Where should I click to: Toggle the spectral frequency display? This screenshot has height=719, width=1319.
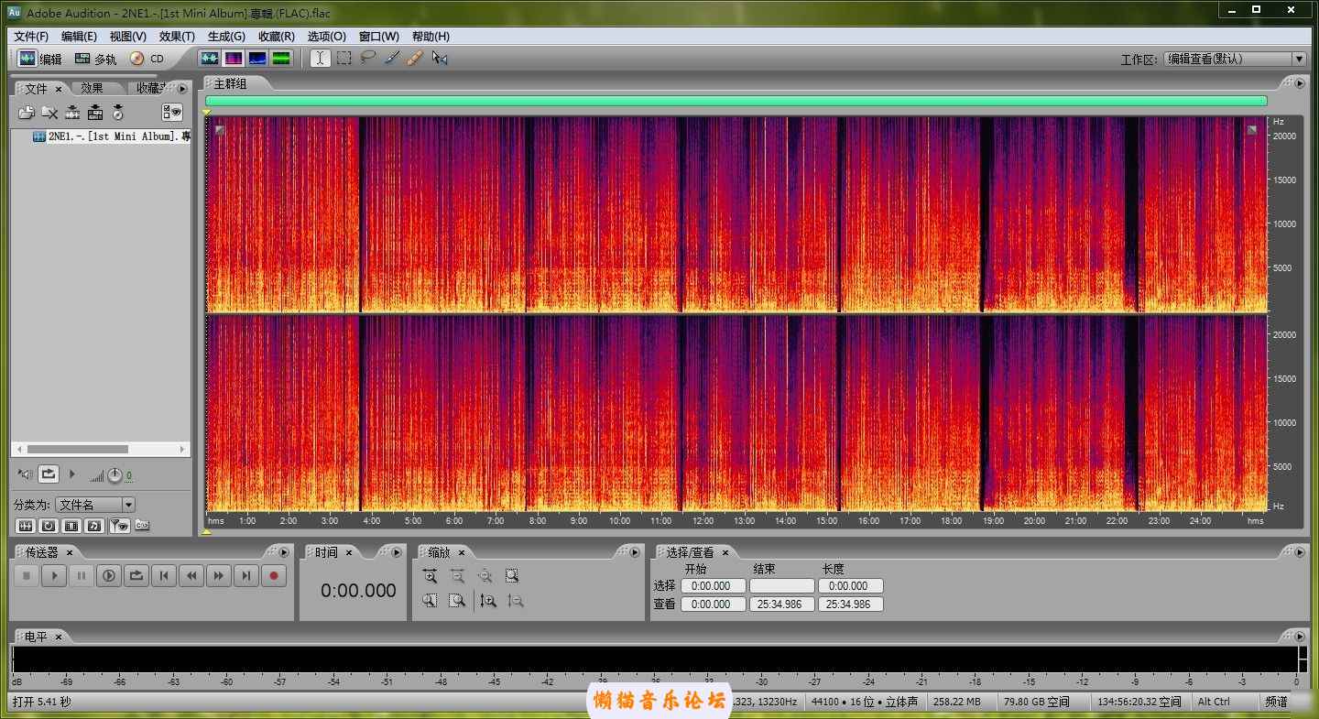pos(234,58)
